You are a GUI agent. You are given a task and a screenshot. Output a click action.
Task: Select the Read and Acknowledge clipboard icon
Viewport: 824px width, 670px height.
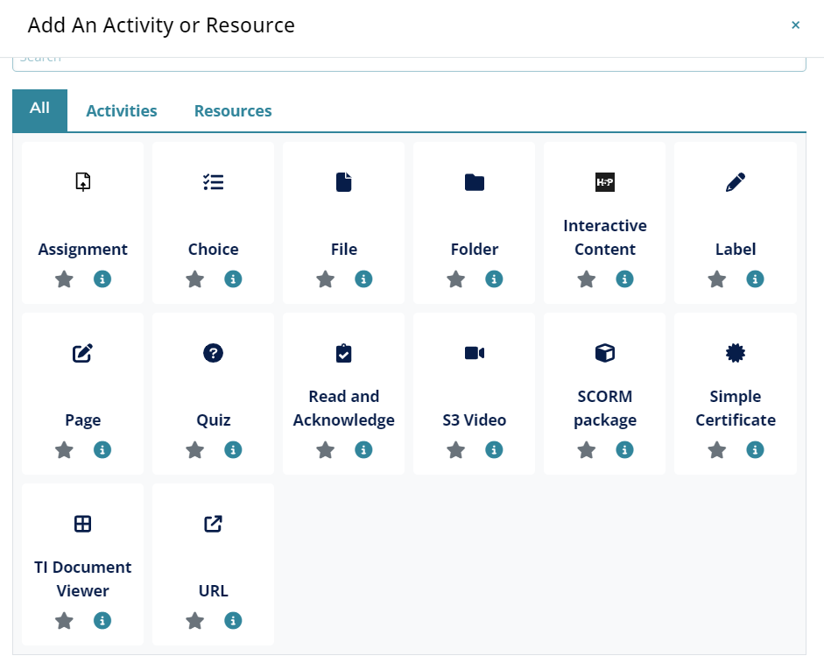pyautogui.click(x=344, y=353)
